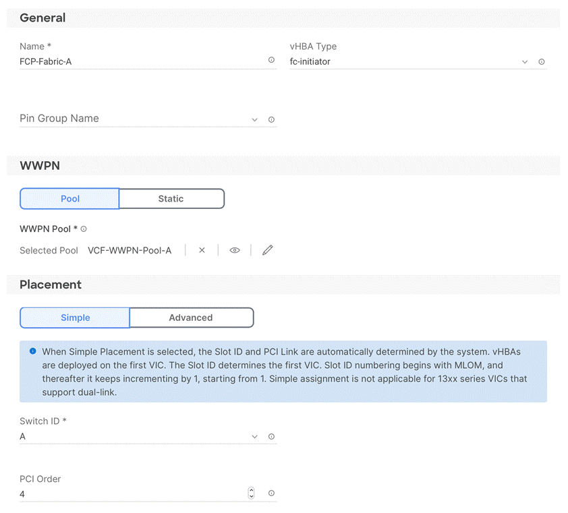This screenshot has height=513, width=568.
Task: Select Pool mode for WWPN assignment
Action: click(x=69, y=198)
